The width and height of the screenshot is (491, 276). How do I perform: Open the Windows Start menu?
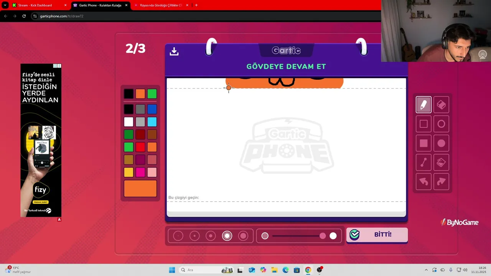click(x=172, y=270)
